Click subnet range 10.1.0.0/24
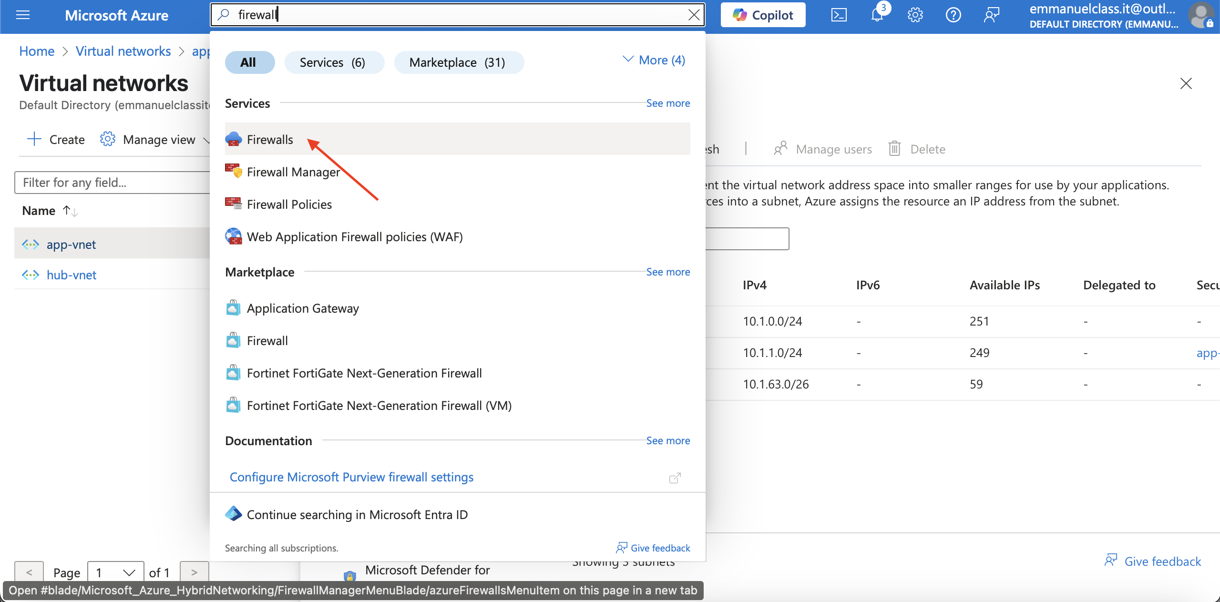The height and width of the screenshot is (602, 1220). (772, 321)
